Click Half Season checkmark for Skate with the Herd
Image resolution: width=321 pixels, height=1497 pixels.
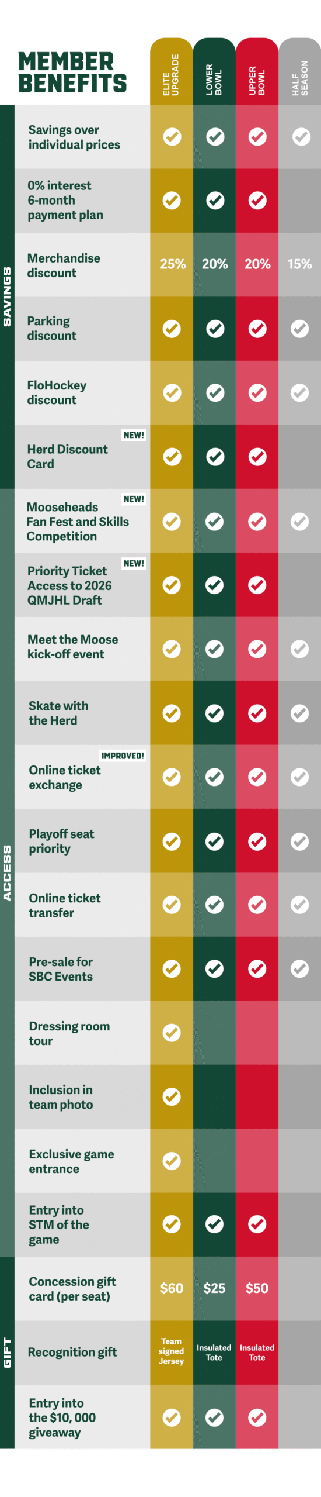tap(300, 713)
